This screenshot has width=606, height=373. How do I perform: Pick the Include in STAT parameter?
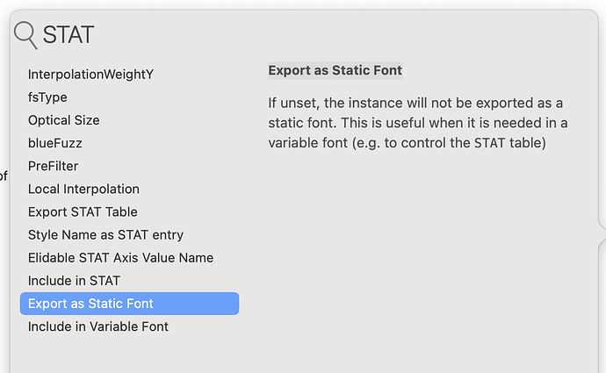tap(74, 280)
